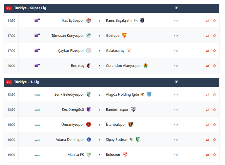Open the Tümosan Konyaspor team link

coord(67,36)
